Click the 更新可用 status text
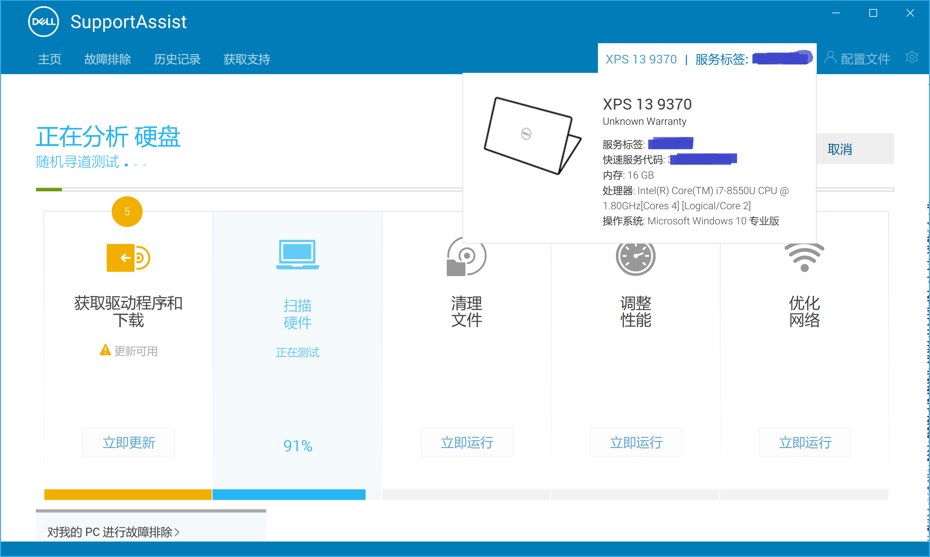 [136, 351]
